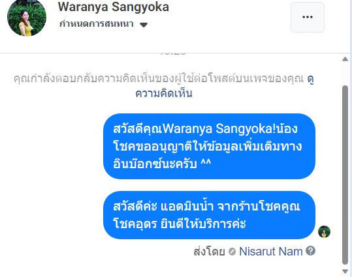Click the checkmark icon beside ส่งโดย

(232, 252)
